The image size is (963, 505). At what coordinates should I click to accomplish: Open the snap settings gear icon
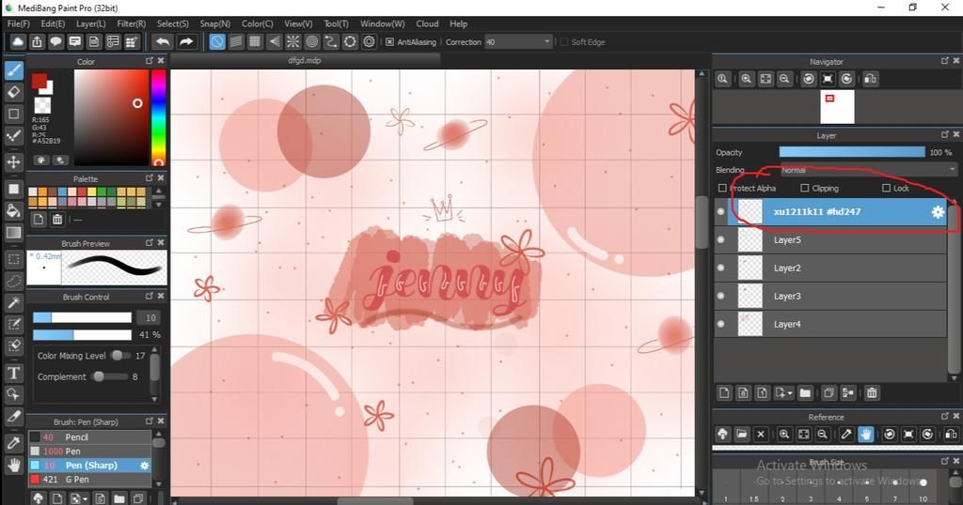[369, 41]
